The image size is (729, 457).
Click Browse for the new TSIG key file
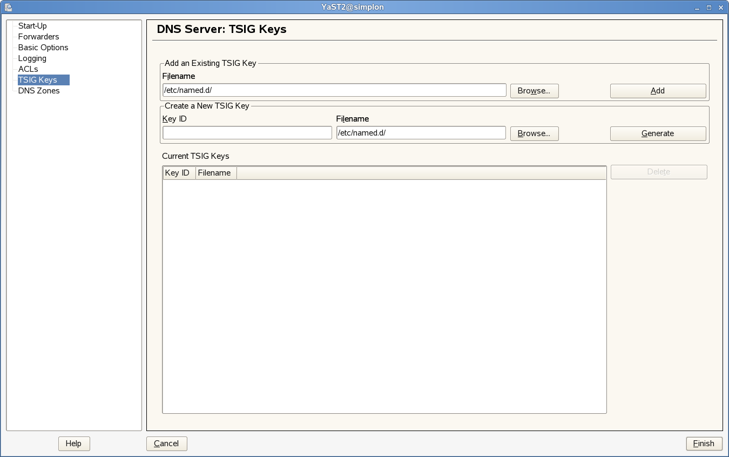534,133
